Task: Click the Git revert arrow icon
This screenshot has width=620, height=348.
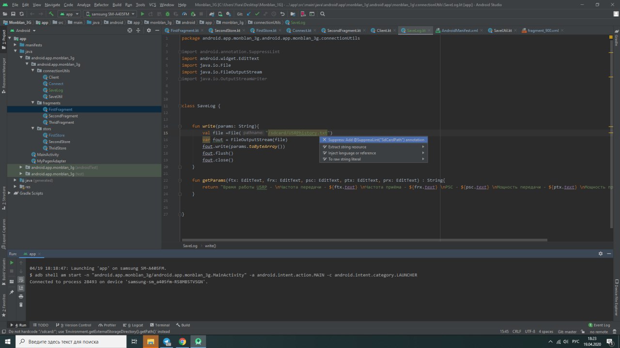Action: tap(282, 14)
